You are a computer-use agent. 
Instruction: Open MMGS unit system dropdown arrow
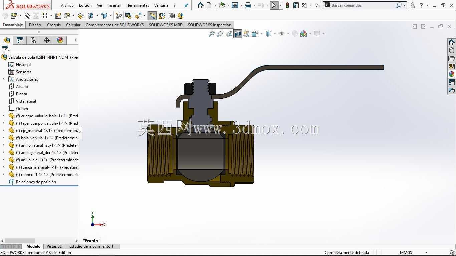click(426, 253)
